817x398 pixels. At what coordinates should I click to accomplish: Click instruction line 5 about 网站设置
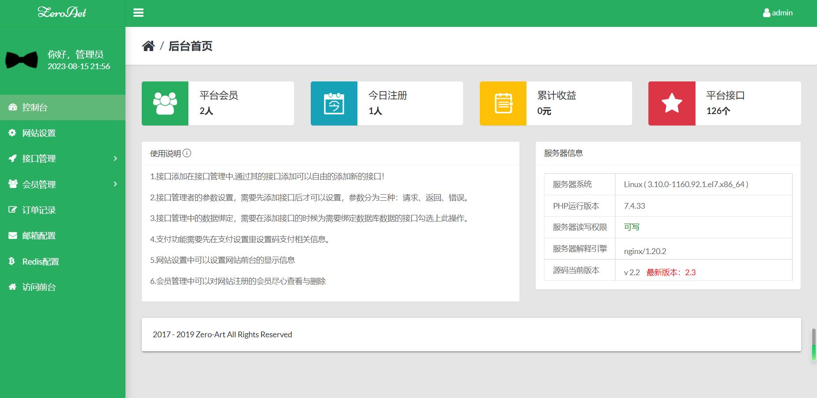coord(222,260)
